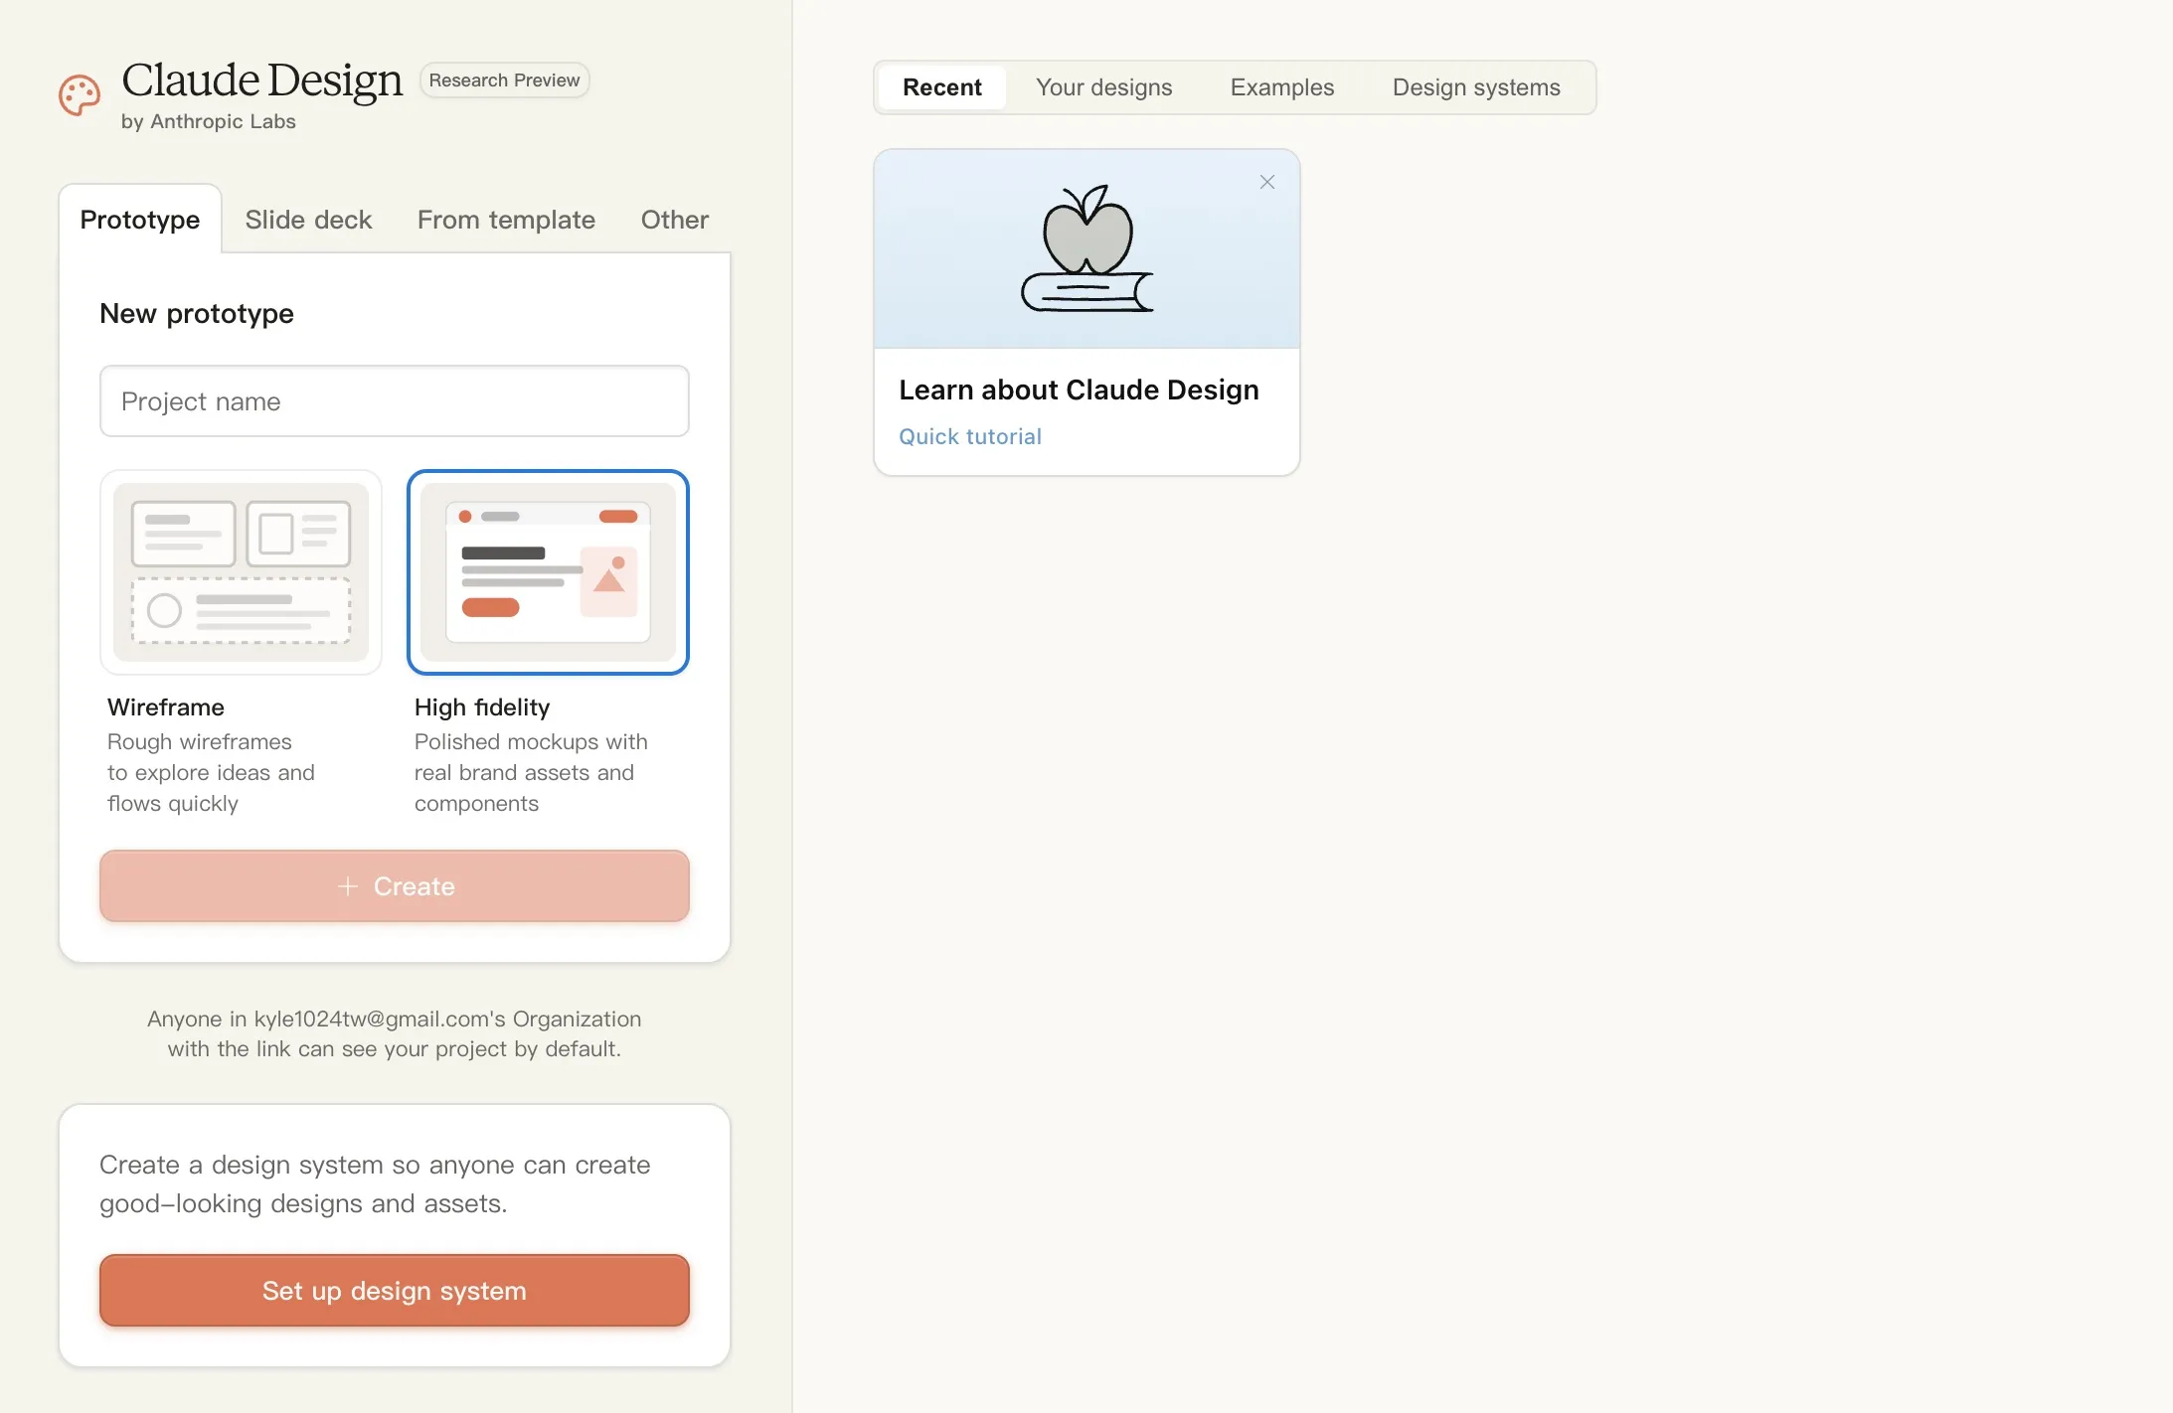Open the From template tab
Image resolution: width=2173 pixels, height=1413 pixels.
[506, 220]
